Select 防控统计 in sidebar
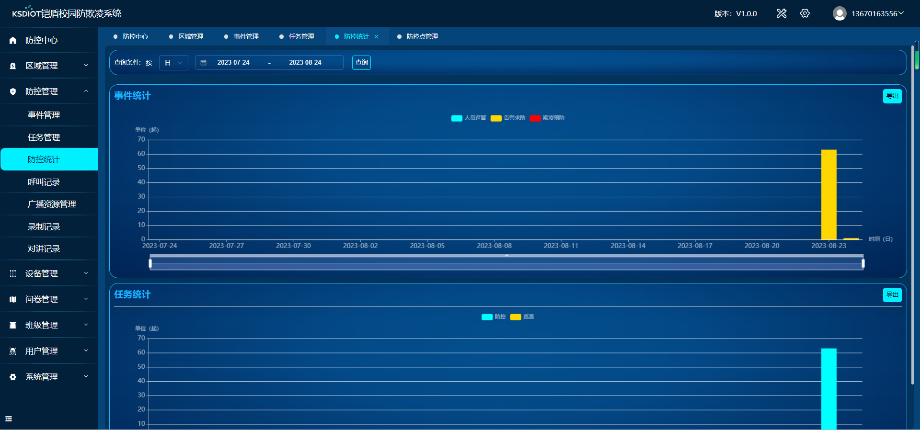 point(49,159)
